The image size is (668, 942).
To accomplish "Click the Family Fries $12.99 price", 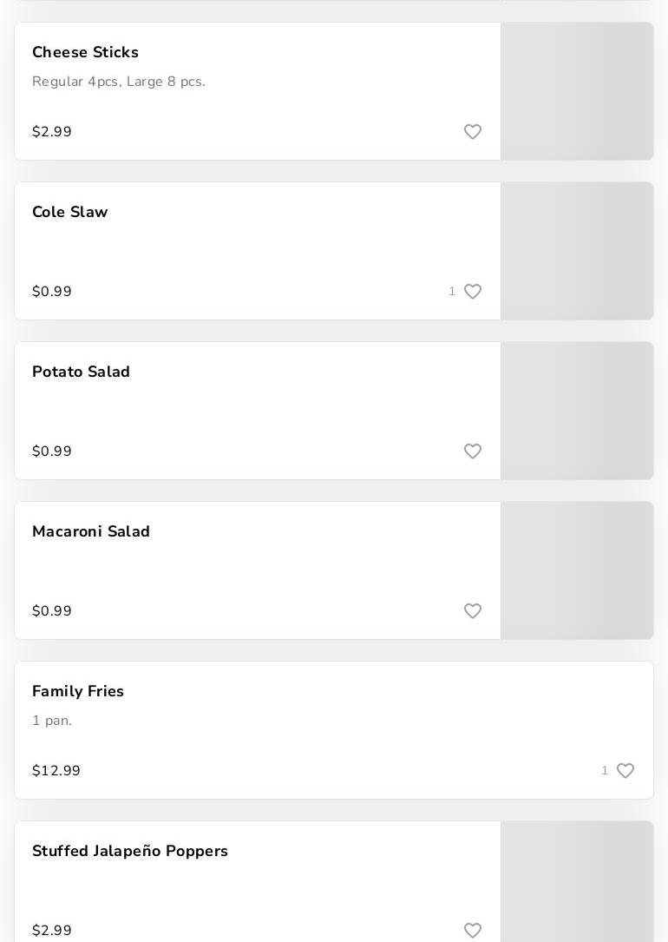I will pos(56,771).
